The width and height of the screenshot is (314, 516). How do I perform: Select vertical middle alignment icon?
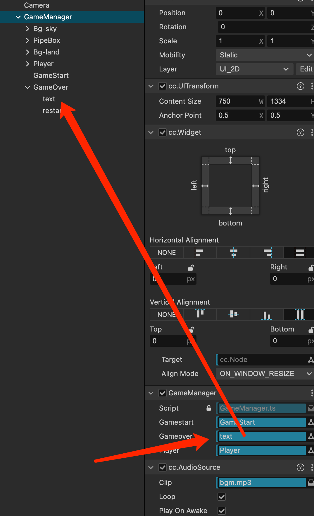click(x=233, y=315)
